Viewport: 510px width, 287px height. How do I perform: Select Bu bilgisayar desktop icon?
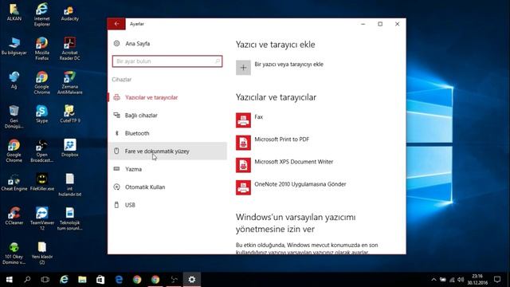click(14, 46)
